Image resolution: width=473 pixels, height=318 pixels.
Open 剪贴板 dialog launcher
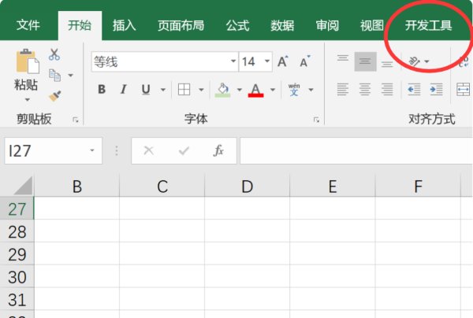pos(76,120)
